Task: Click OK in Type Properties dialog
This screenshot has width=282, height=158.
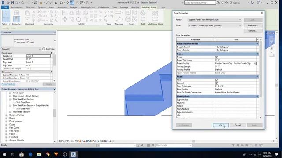Action: click(221, 125)
